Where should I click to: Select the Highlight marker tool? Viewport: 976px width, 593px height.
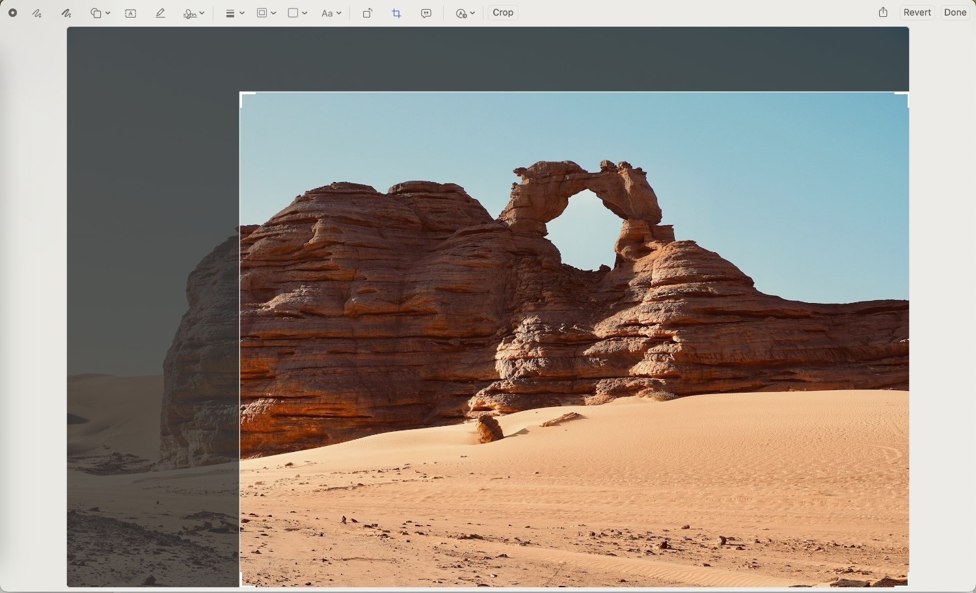(161, 13)
